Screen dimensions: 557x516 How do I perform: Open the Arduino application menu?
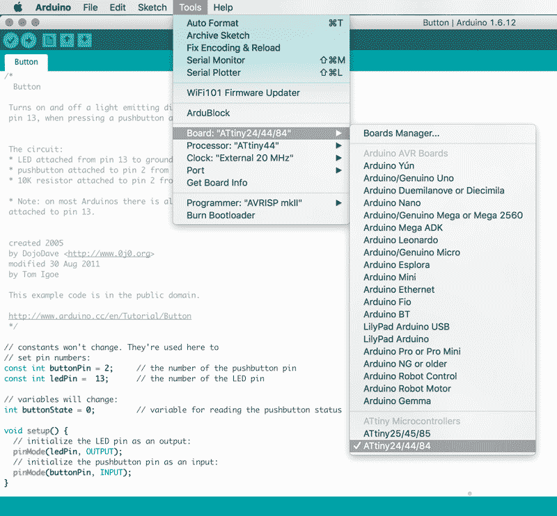(x=53, y=7)
